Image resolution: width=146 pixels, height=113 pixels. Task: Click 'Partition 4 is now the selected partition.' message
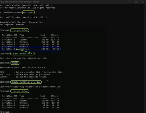[24, 58]
